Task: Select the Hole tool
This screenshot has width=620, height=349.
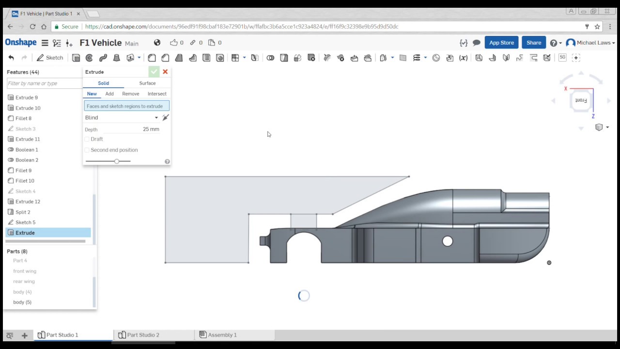Action: [220, 58]
